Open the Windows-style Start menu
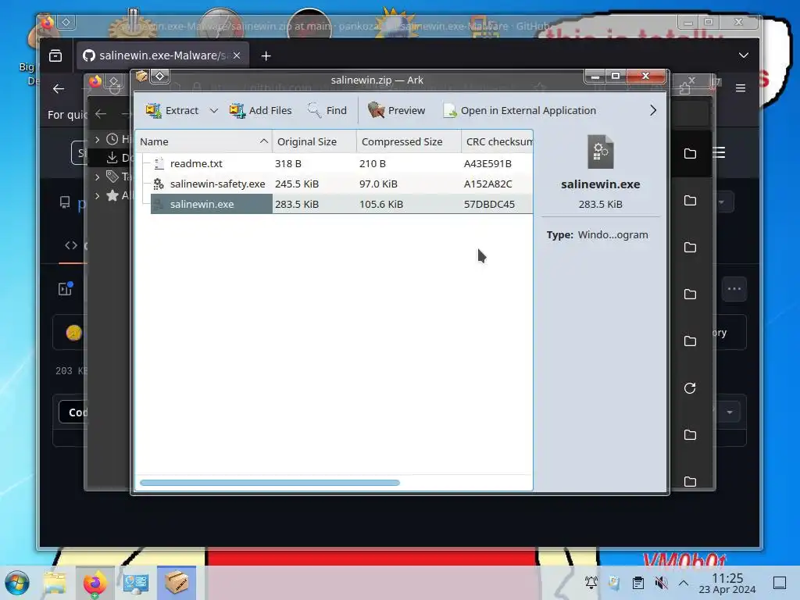The image size is (800, 600). click(x=17, y=583)
